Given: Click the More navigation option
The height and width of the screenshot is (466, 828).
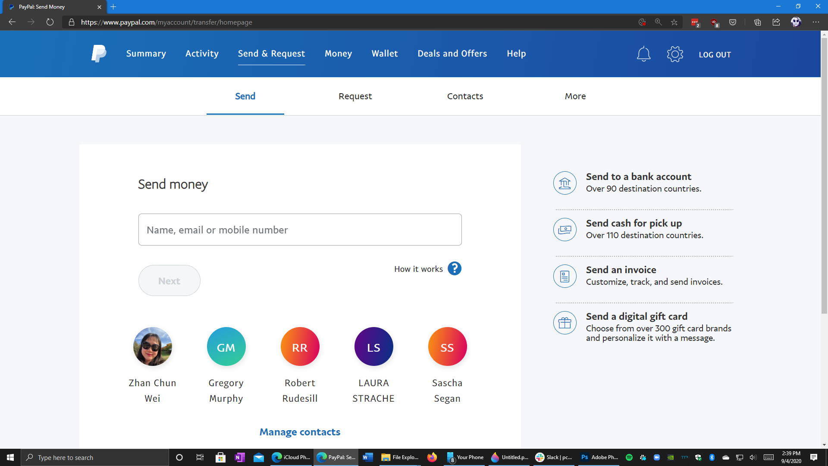Looking at the screenshot, I should [575, 96].
